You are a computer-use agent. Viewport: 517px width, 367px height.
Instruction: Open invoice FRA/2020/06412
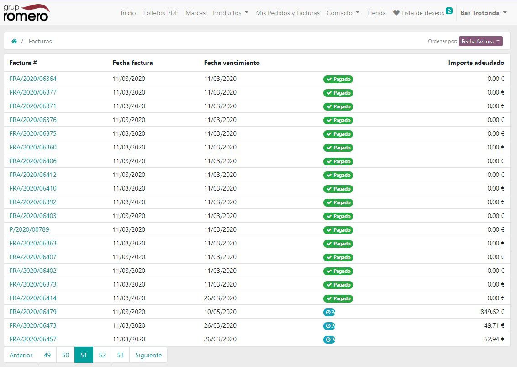(x=33, y=175)
